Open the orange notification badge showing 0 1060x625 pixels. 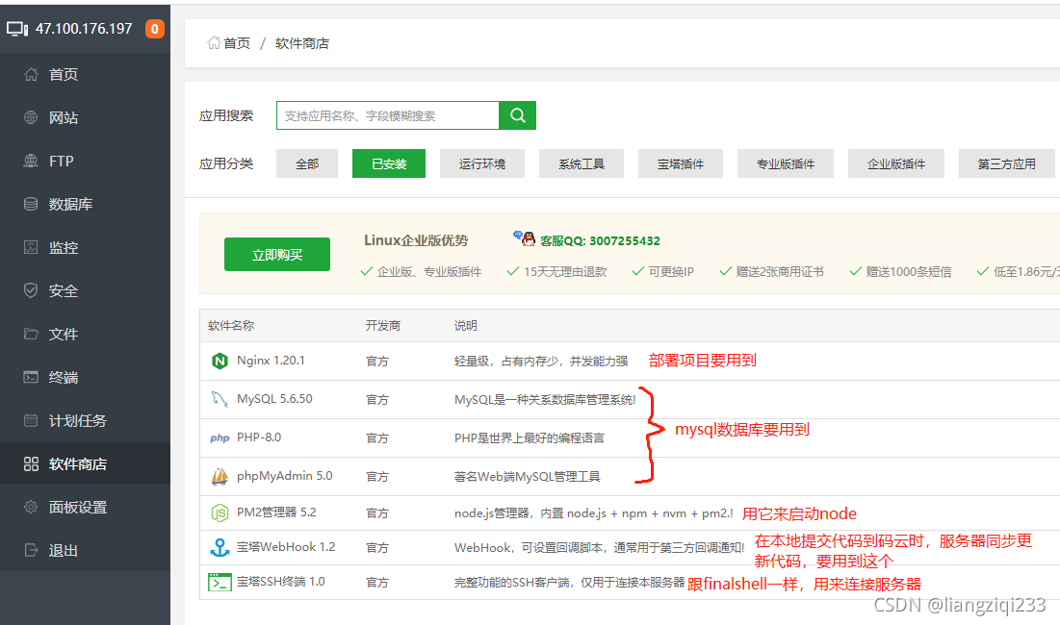(x=155, y=28)
